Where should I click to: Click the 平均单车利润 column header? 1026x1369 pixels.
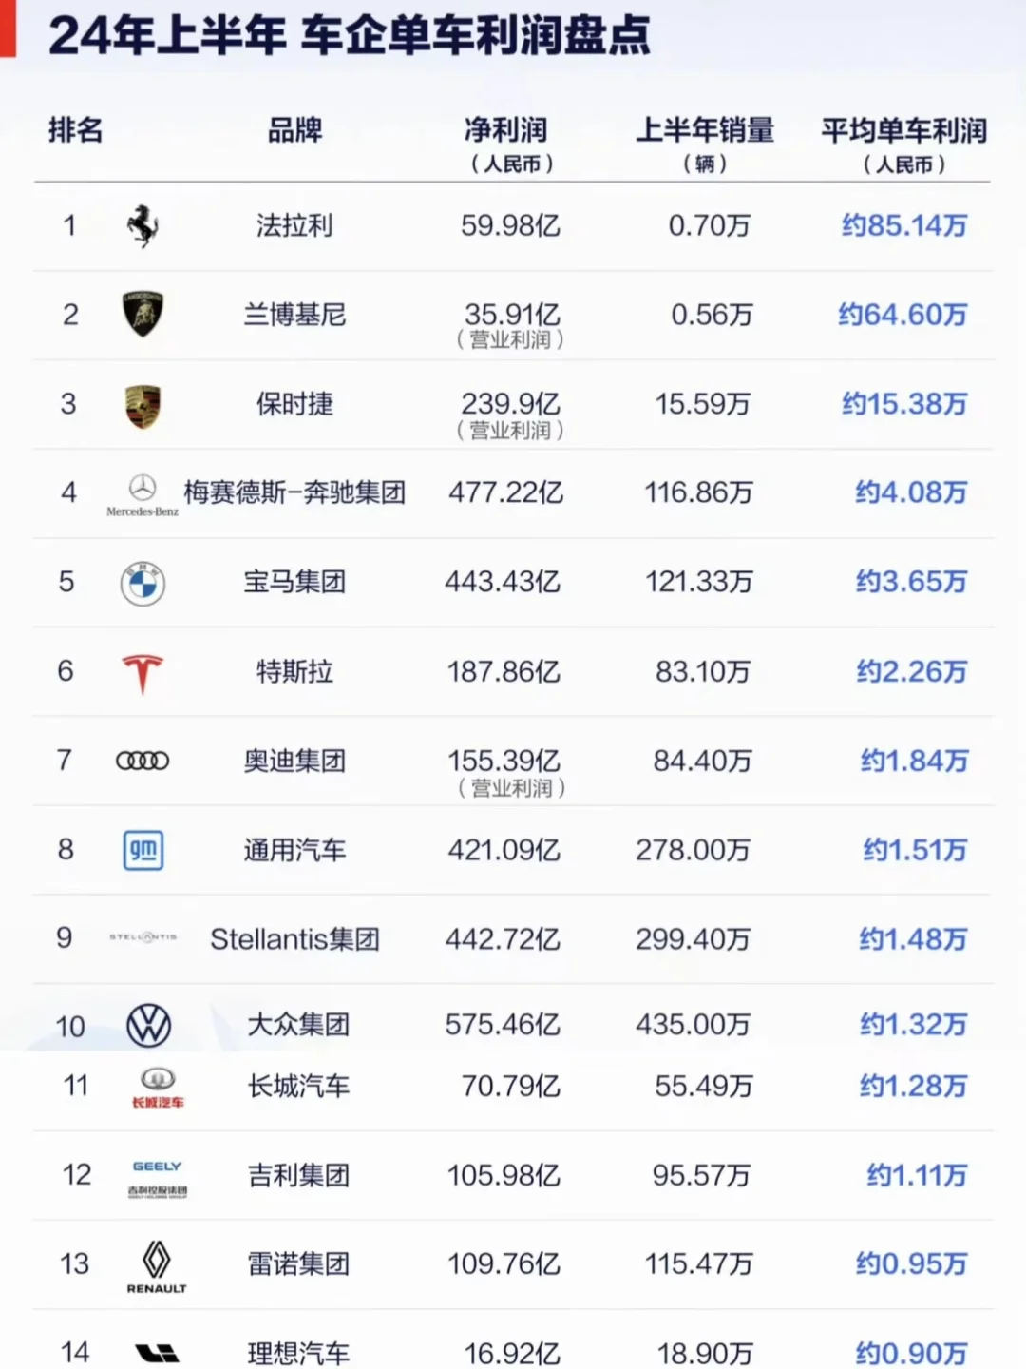coord(903,131)
